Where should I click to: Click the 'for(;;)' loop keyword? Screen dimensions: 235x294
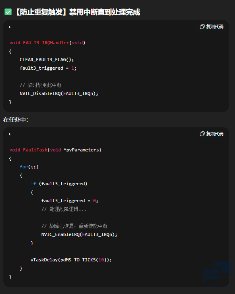(29, 167)
